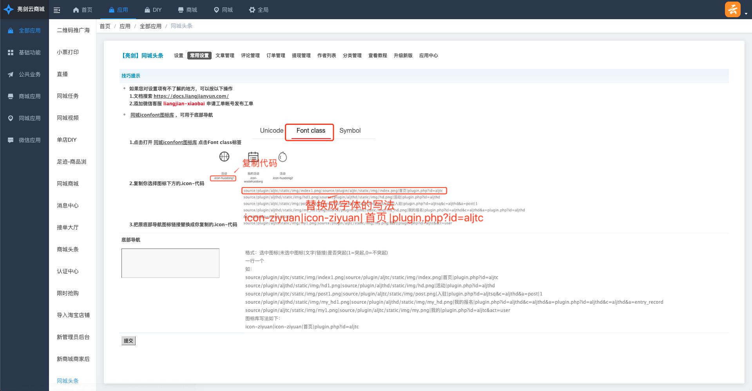Select the 同城 location pin icon
The height and width of the screenshot is (391, 752).
click(x=216, y=10)
